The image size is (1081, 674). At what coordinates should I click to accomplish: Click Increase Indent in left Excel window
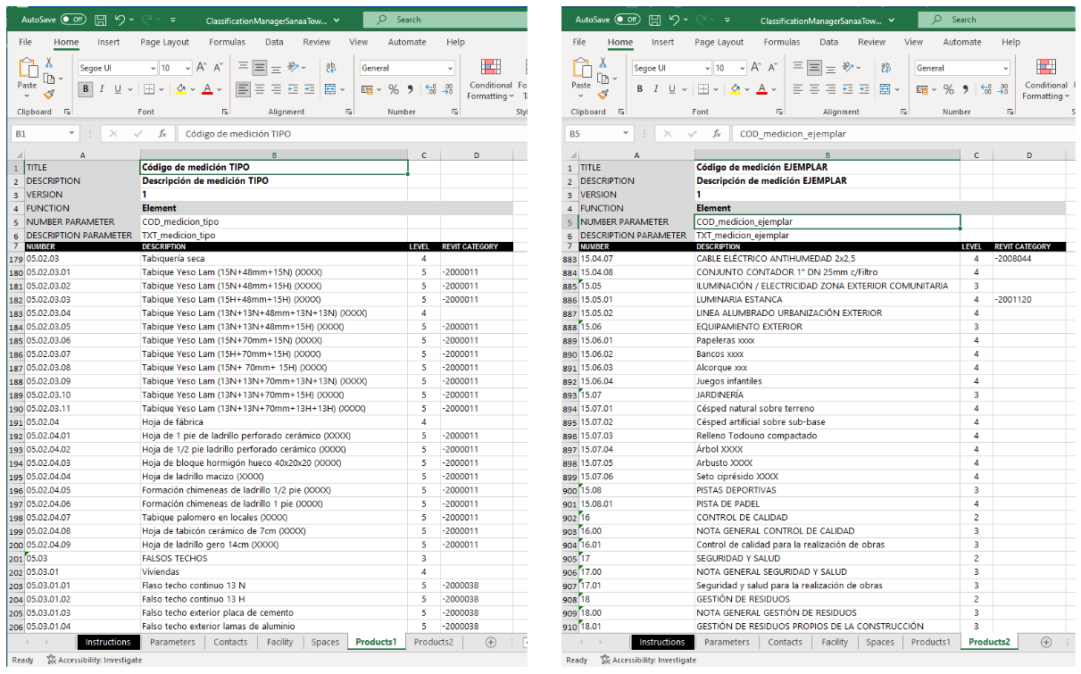click(308, 89)
